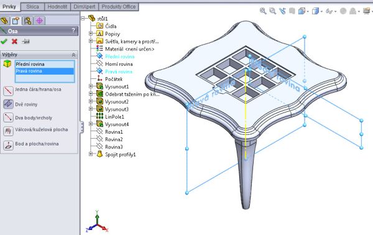Image resolution: width=373 pixels, height=235 pixels.
Task: Expand Světla, kamery a prostř... node
Action: [91, 41]
